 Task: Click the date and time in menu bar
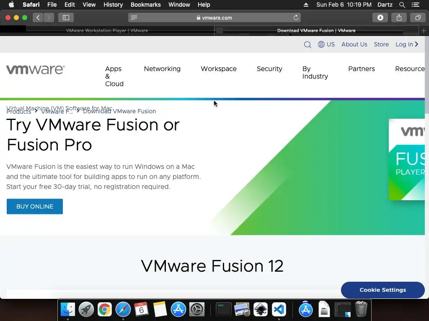coord(344,5)
